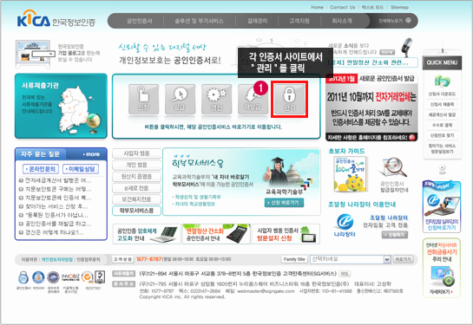This screenshot has height=325, width=473.
Task: Click the padlock 관리 (manage) icon
Action: [x=289, y=99]
